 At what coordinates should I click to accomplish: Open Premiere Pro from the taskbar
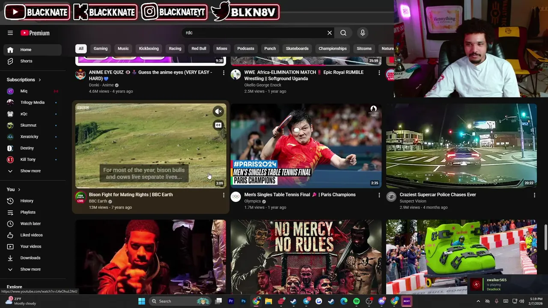231,301
